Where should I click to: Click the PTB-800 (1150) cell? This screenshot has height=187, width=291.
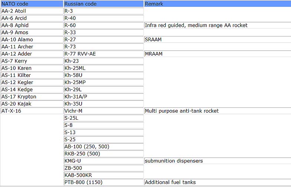84,182
